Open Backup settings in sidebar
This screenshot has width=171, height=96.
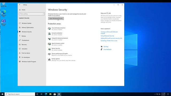24,36
